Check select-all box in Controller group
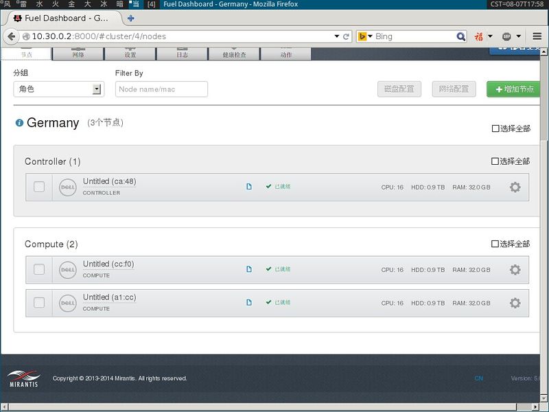549x412 pixels. (495, 161)
